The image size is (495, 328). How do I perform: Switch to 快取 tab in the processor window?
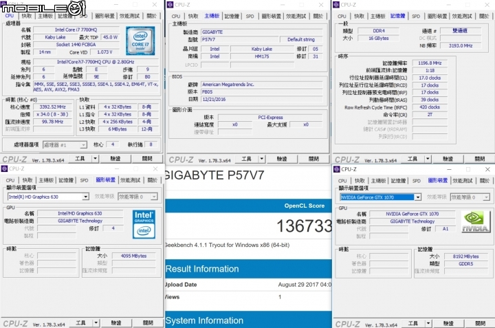coord(27,16)
